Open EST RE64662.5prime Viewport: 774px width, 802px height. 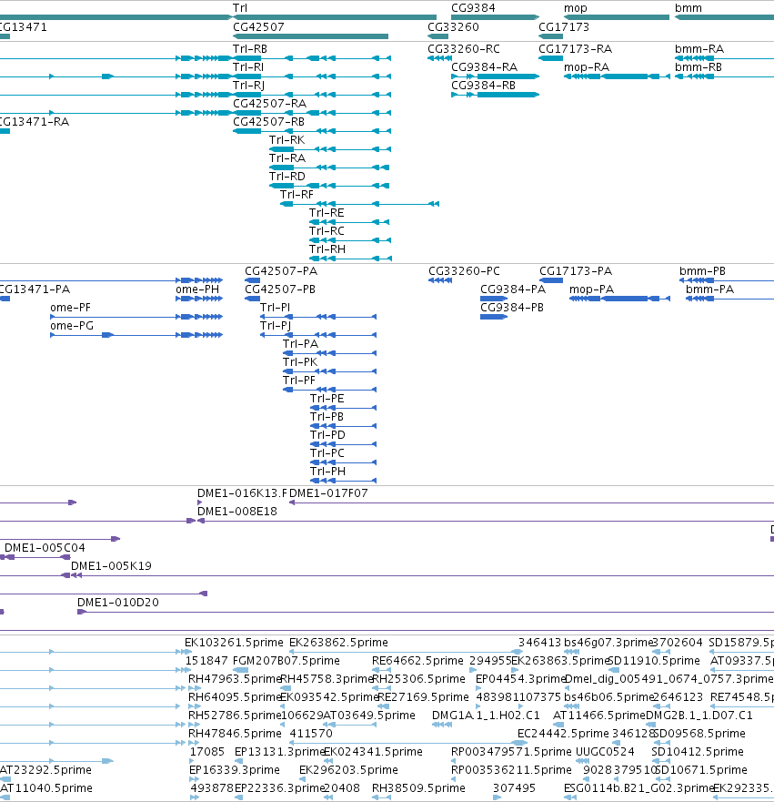tap(417, 661)
